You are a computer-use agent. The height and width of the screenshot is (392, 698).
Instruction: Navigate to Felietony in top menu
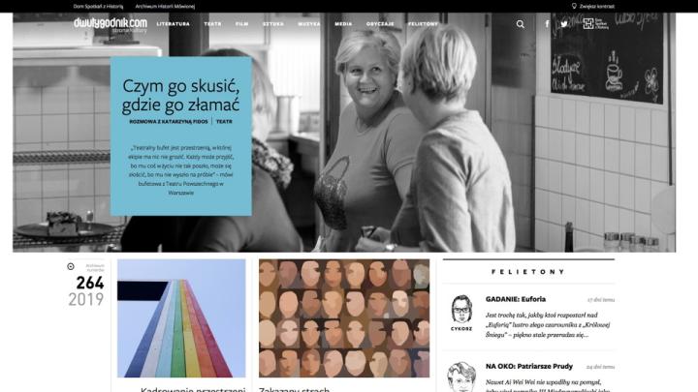423,23
